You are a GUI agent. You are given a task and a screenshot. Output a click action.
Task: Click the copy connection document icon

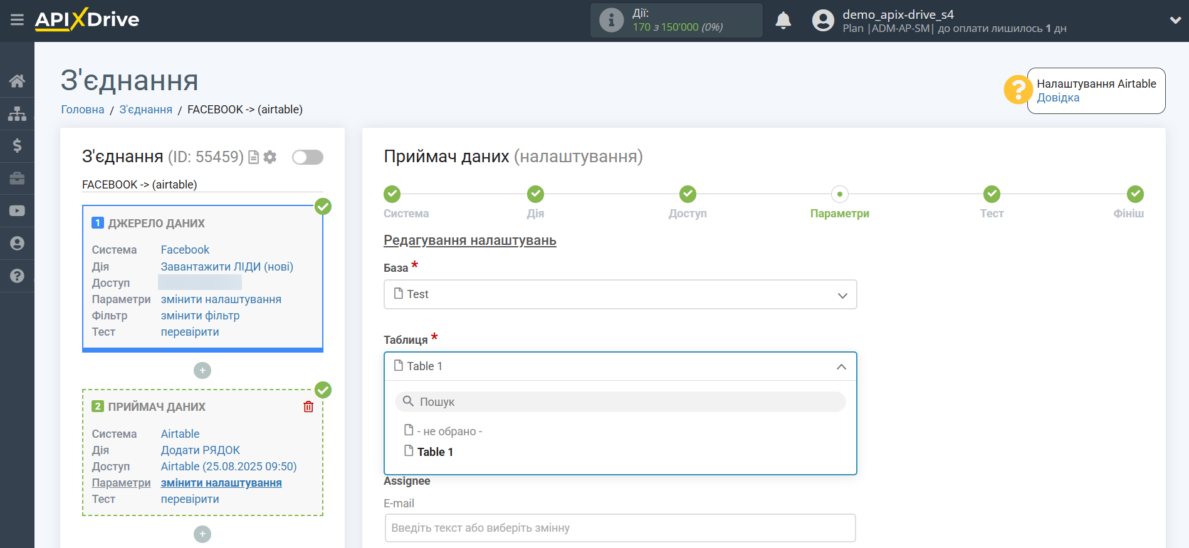click(x=254, y=157)
